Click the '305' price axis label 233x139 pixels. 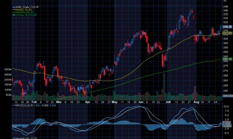click(226, 39)
